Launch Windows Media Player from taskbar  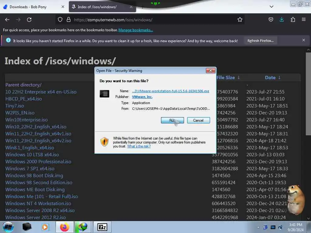pyautogui.click(x=45, y=227)
